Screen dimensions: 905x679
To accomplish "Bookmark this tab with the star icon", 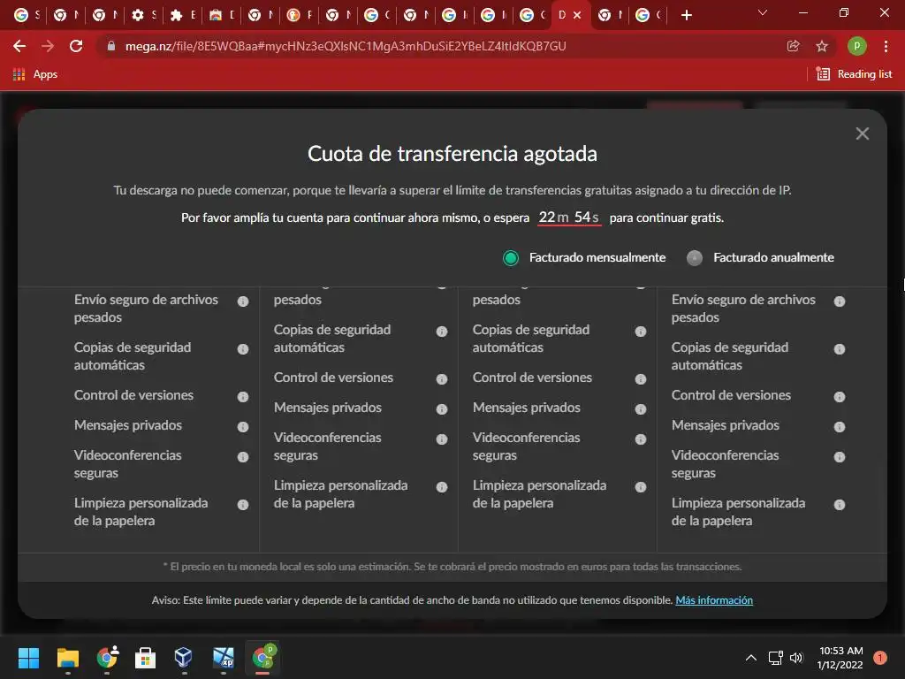I will coord(822,46).
